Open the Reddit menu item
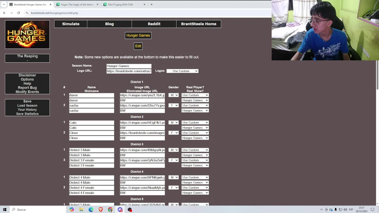Viewport: 379px width, 213px height. 154,24
